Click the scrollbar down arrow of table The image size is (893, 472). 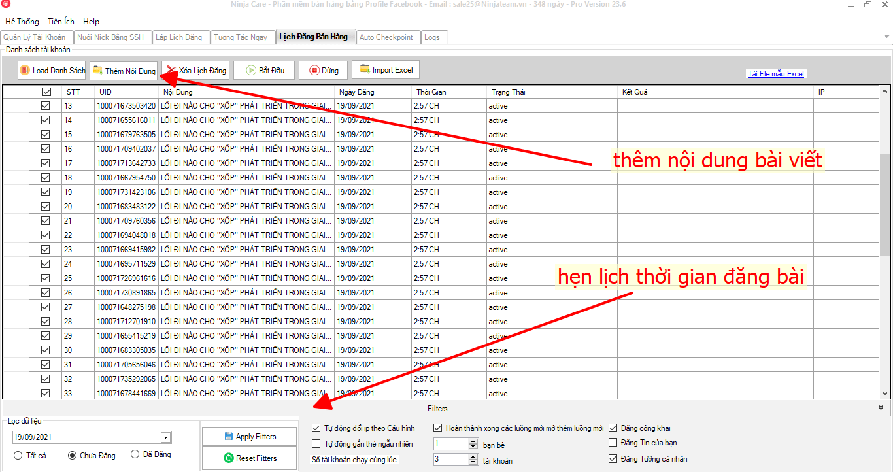pyautogui.click(x=885, y=394)
